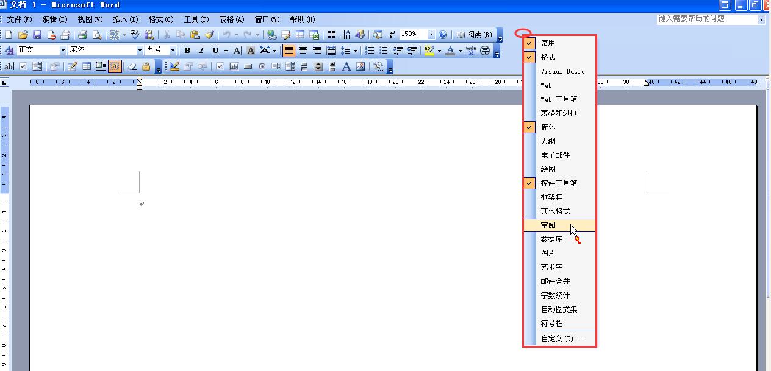
Task: Click the Increase Indent icon
Action: (412, 51)
